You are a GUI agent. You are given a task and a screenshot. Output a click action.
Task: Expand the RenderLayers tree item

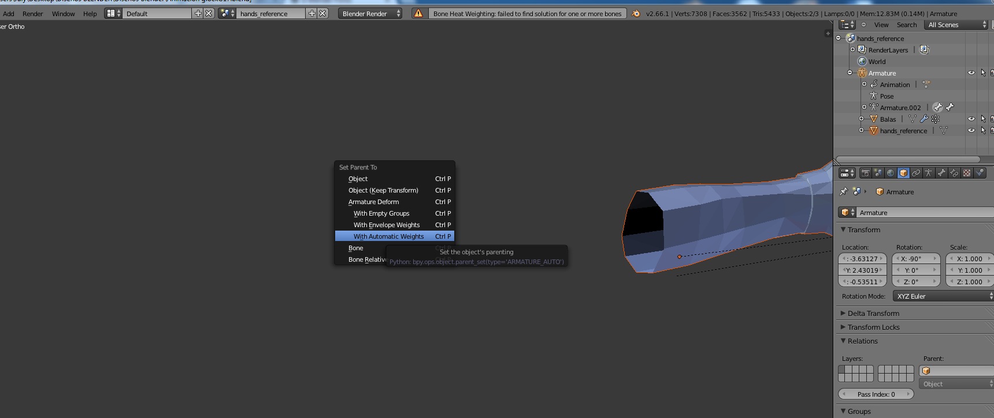tap(852, 50)
